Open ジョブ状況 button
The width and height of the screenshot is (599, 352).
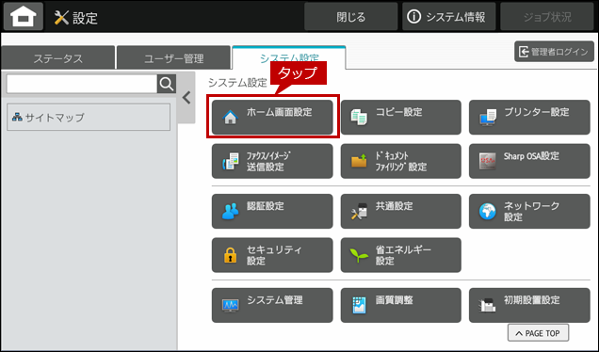(547, 17)
